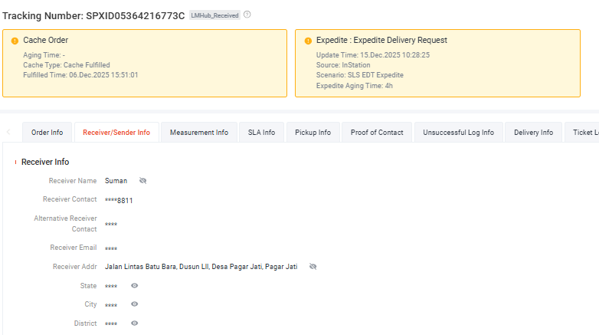Open the SLA Info tab
599x335 pixels.
click(x=261, y=133)
